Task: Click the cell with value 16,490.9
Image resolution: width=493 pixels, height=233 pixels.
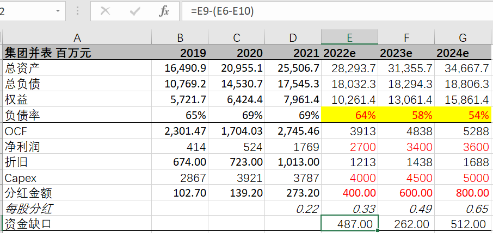Action: pos(180,68)
